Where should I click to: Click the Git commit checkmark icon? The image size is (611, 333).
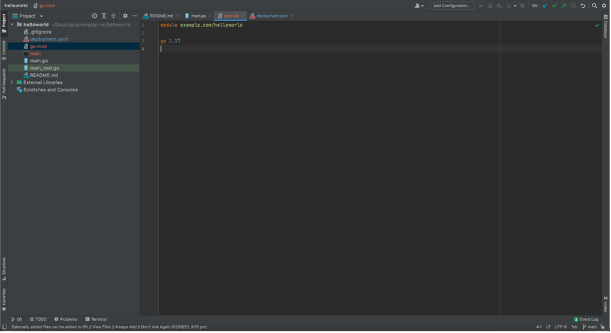[554, 6]
